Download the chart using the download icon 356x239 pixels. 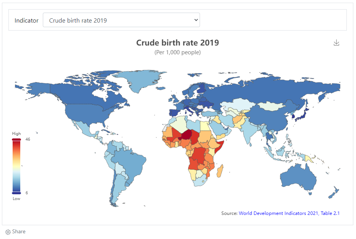point(336,43)
